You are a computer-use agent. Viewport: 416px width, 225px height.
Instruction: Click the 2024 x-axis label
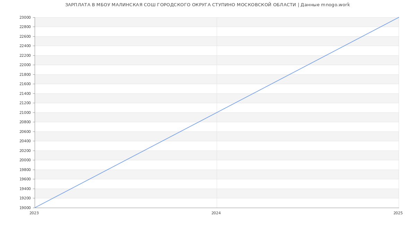click(x=216, y=213)
